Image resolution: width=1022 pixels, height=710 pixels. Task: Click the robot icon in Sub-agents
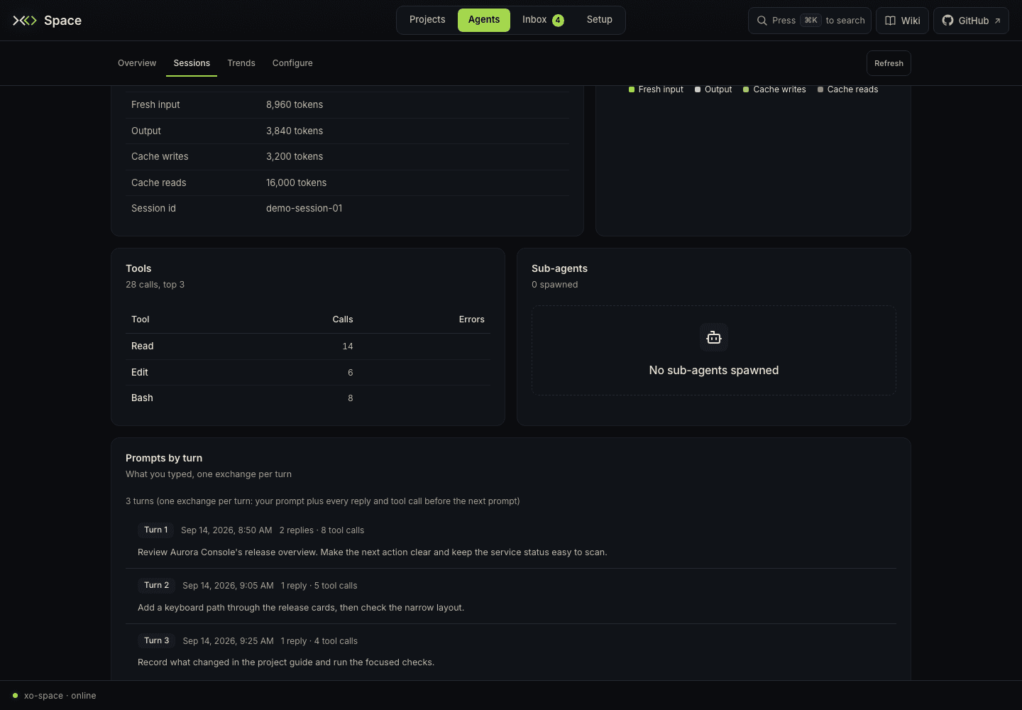[714, 338]
